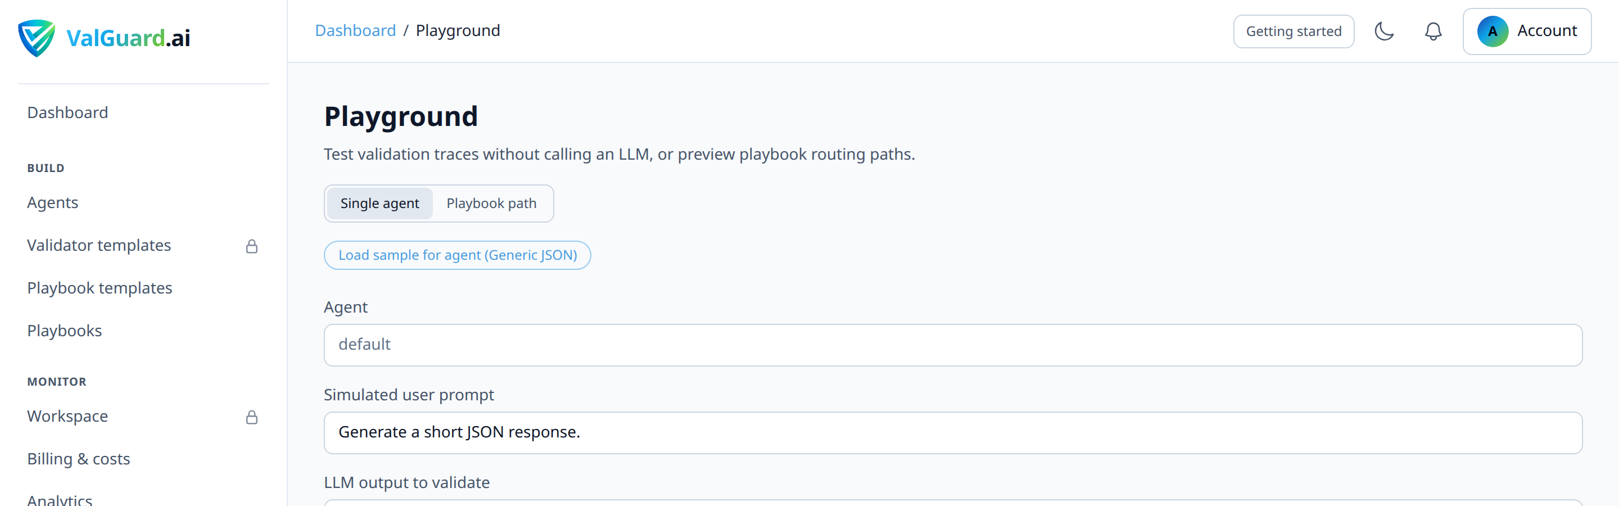Click the ValGuard.ai shield logo
Viewport: 1619px width, 506px height.
[x=36, y=38]
